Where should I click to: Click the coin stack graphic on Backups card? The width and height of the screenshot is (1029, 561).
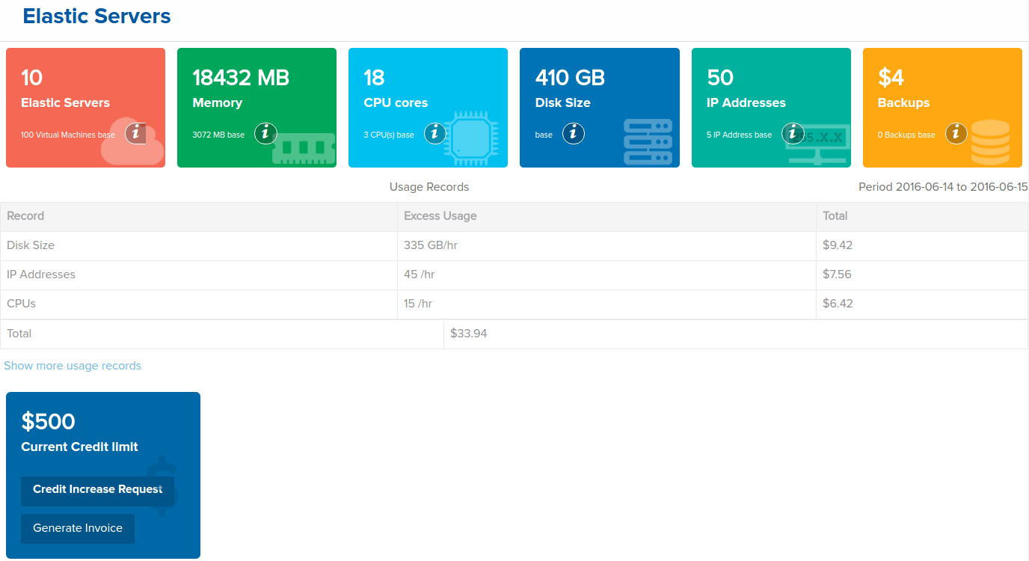tap(991, 144)
